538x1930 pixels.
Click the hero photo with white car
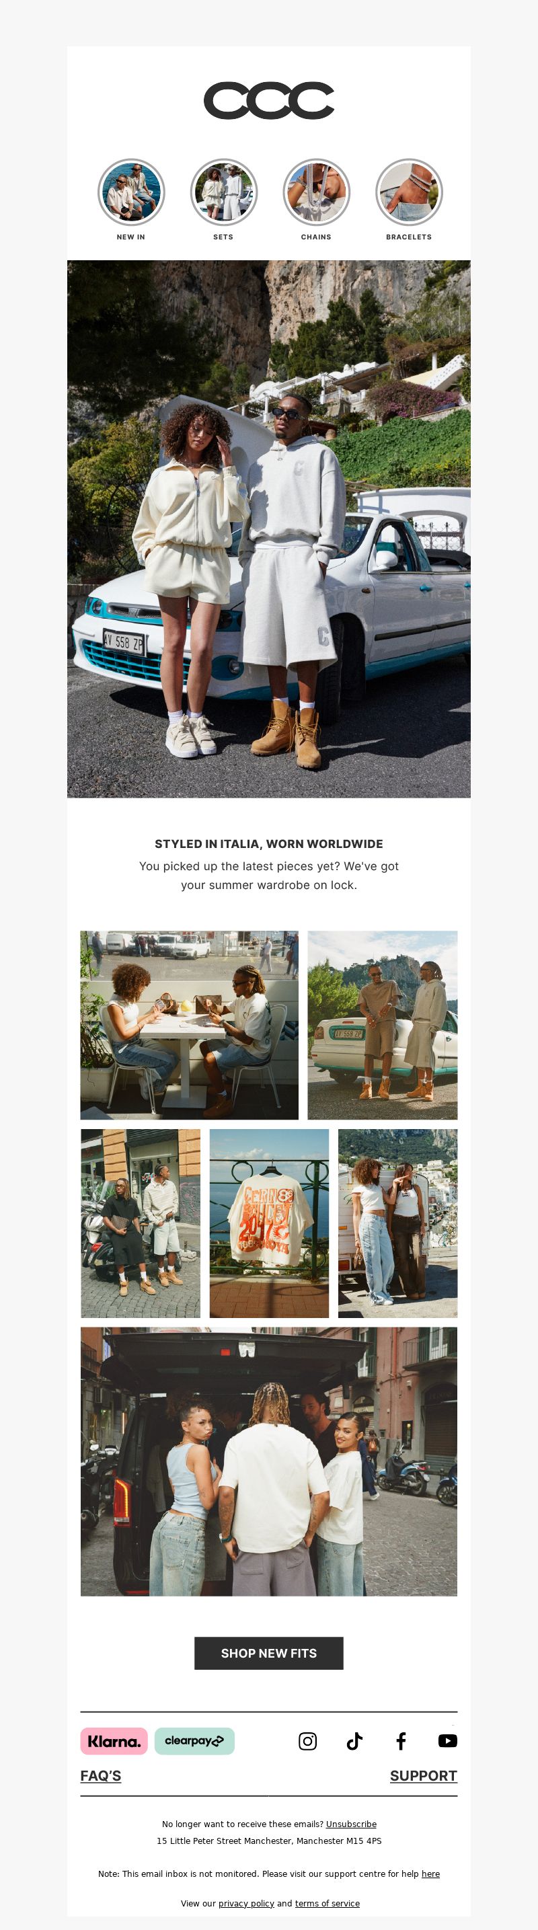[x=269, y=529]
